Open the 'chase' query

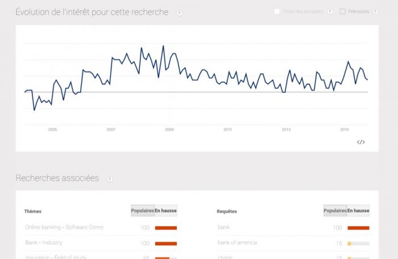coord(225,257)
